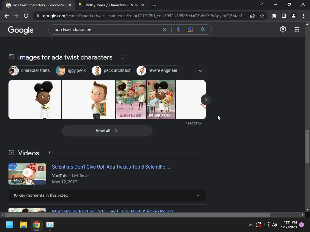Click the horizontal scrollbar thumb
The width and height of the screenshot is (310, 232).
click(137, 215)
